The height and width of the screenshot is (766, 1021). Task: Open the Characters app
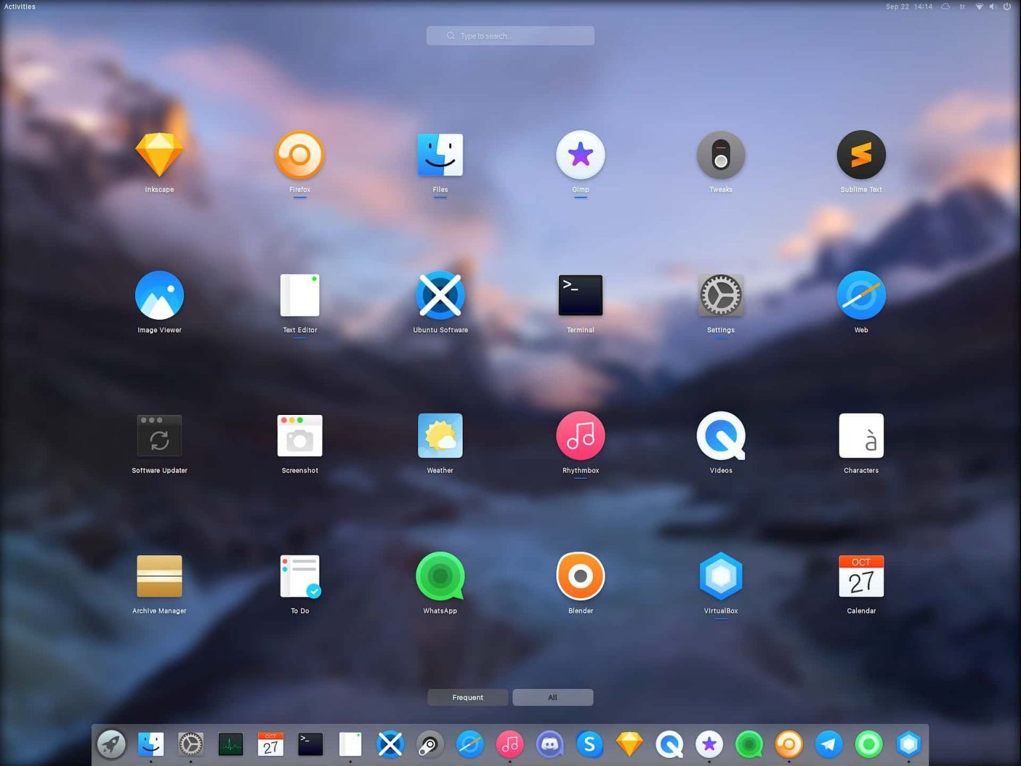861,436
